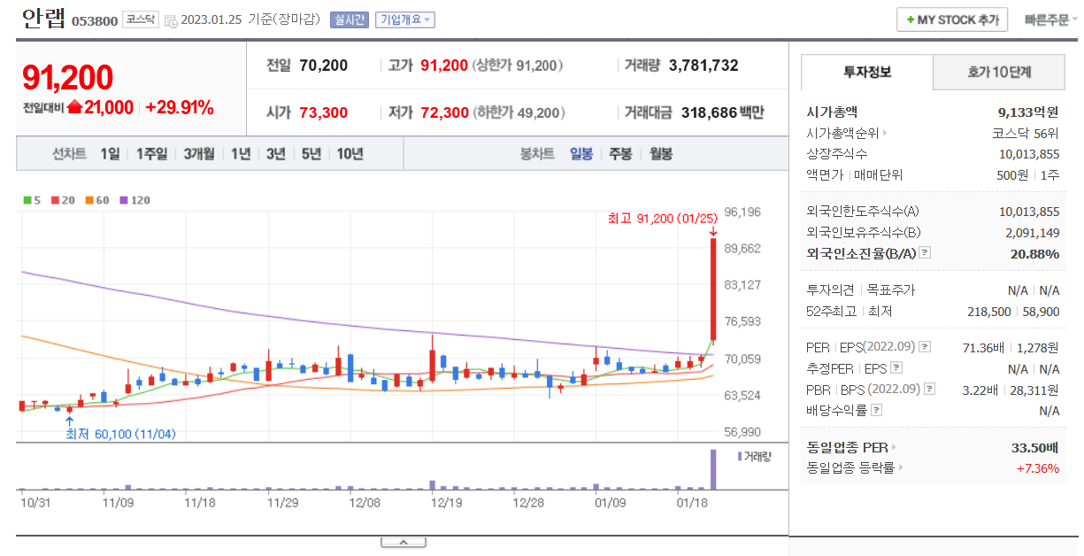Select the 10년 line chart period
The height and width of the screenshot is (556, 1084).
click(350, 153)
